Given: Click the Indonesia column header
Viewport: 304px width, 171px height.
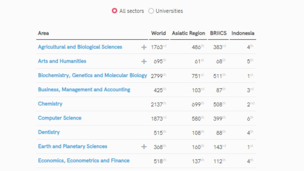Looking at the screenshot, I should [x=243, y=33].
